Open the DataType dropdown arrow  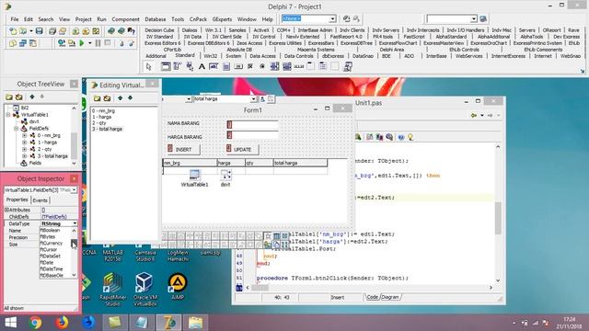75,223
